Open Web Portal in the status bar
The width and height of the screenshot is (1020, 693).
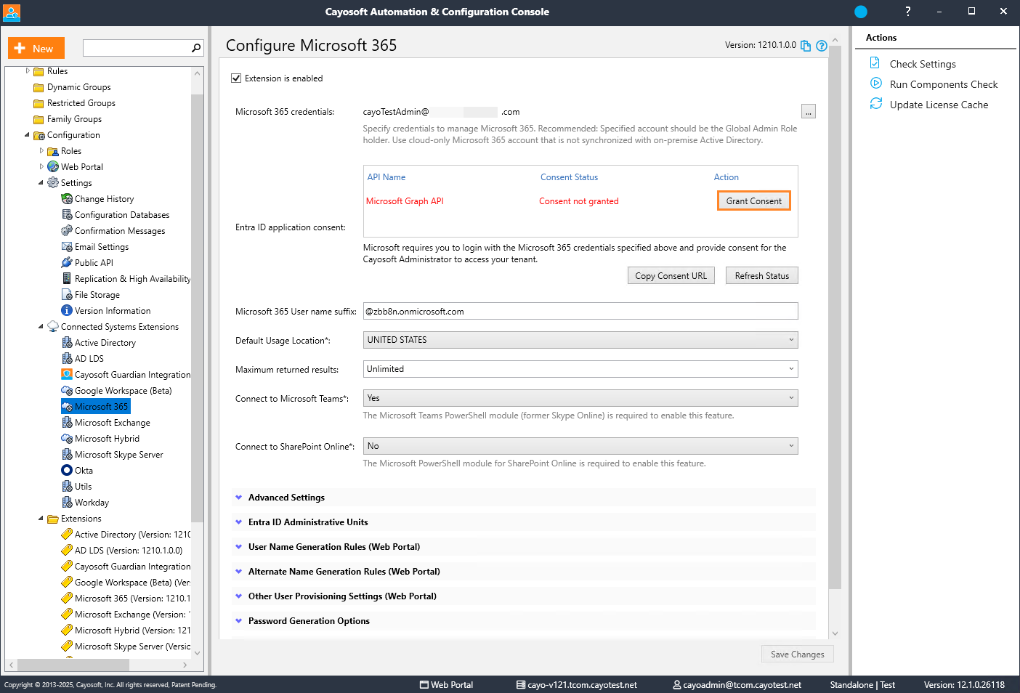tap(446, 684)
